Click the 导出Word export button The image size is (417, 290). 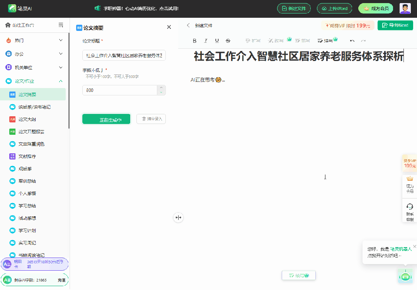click(x=395, y=25)
